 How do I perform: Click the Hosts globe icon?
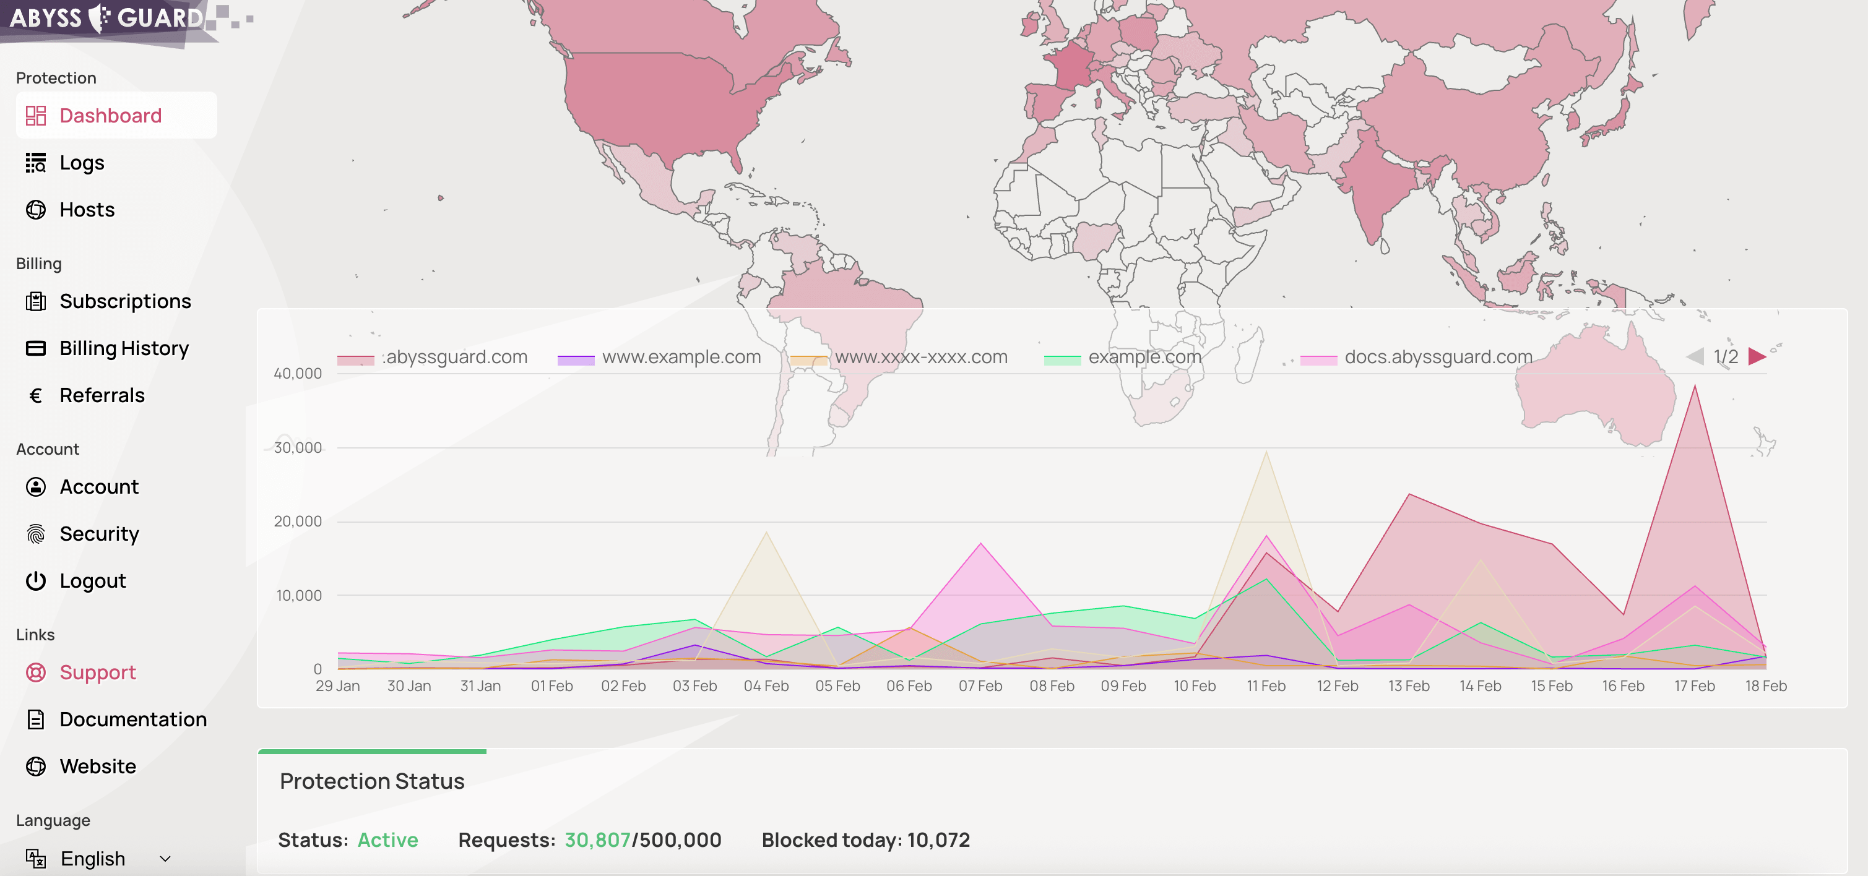coord(35,210)
